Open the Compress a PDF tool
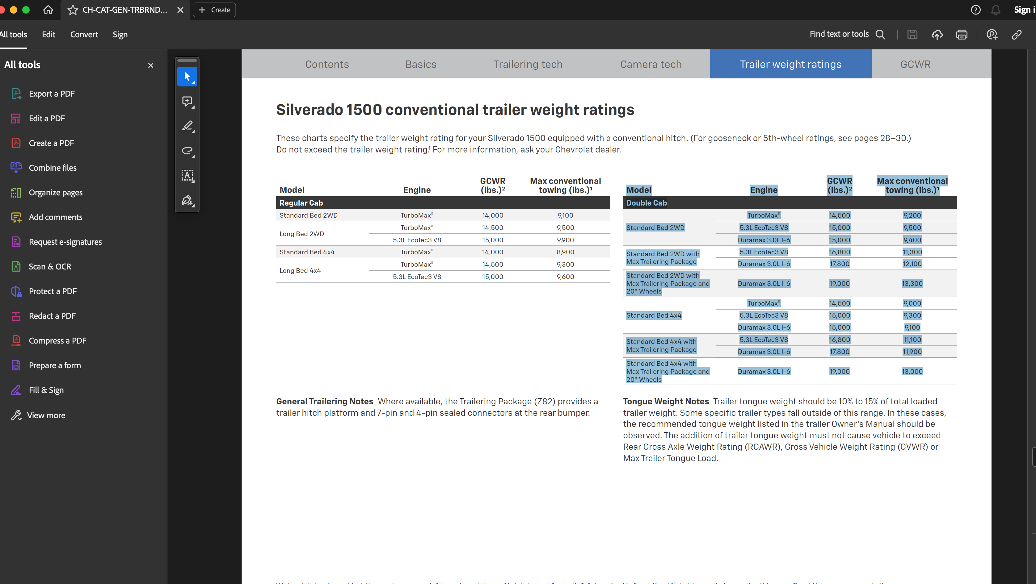Viewport: 1036px width, 584px height. pos(57,340)
